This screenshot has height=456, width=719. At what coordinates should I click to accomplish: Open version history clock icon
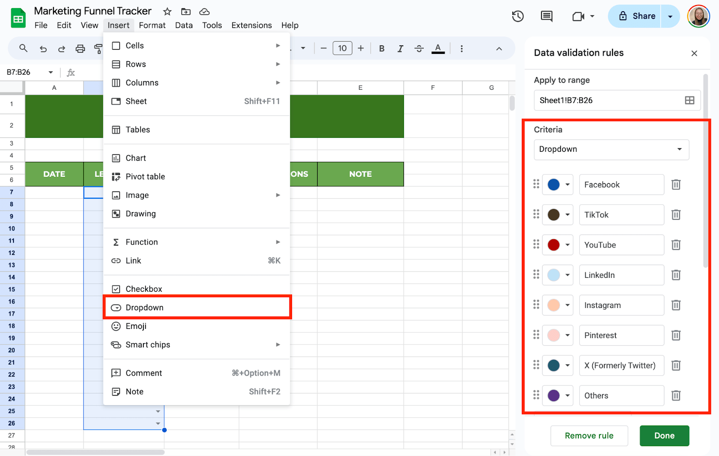518,17
